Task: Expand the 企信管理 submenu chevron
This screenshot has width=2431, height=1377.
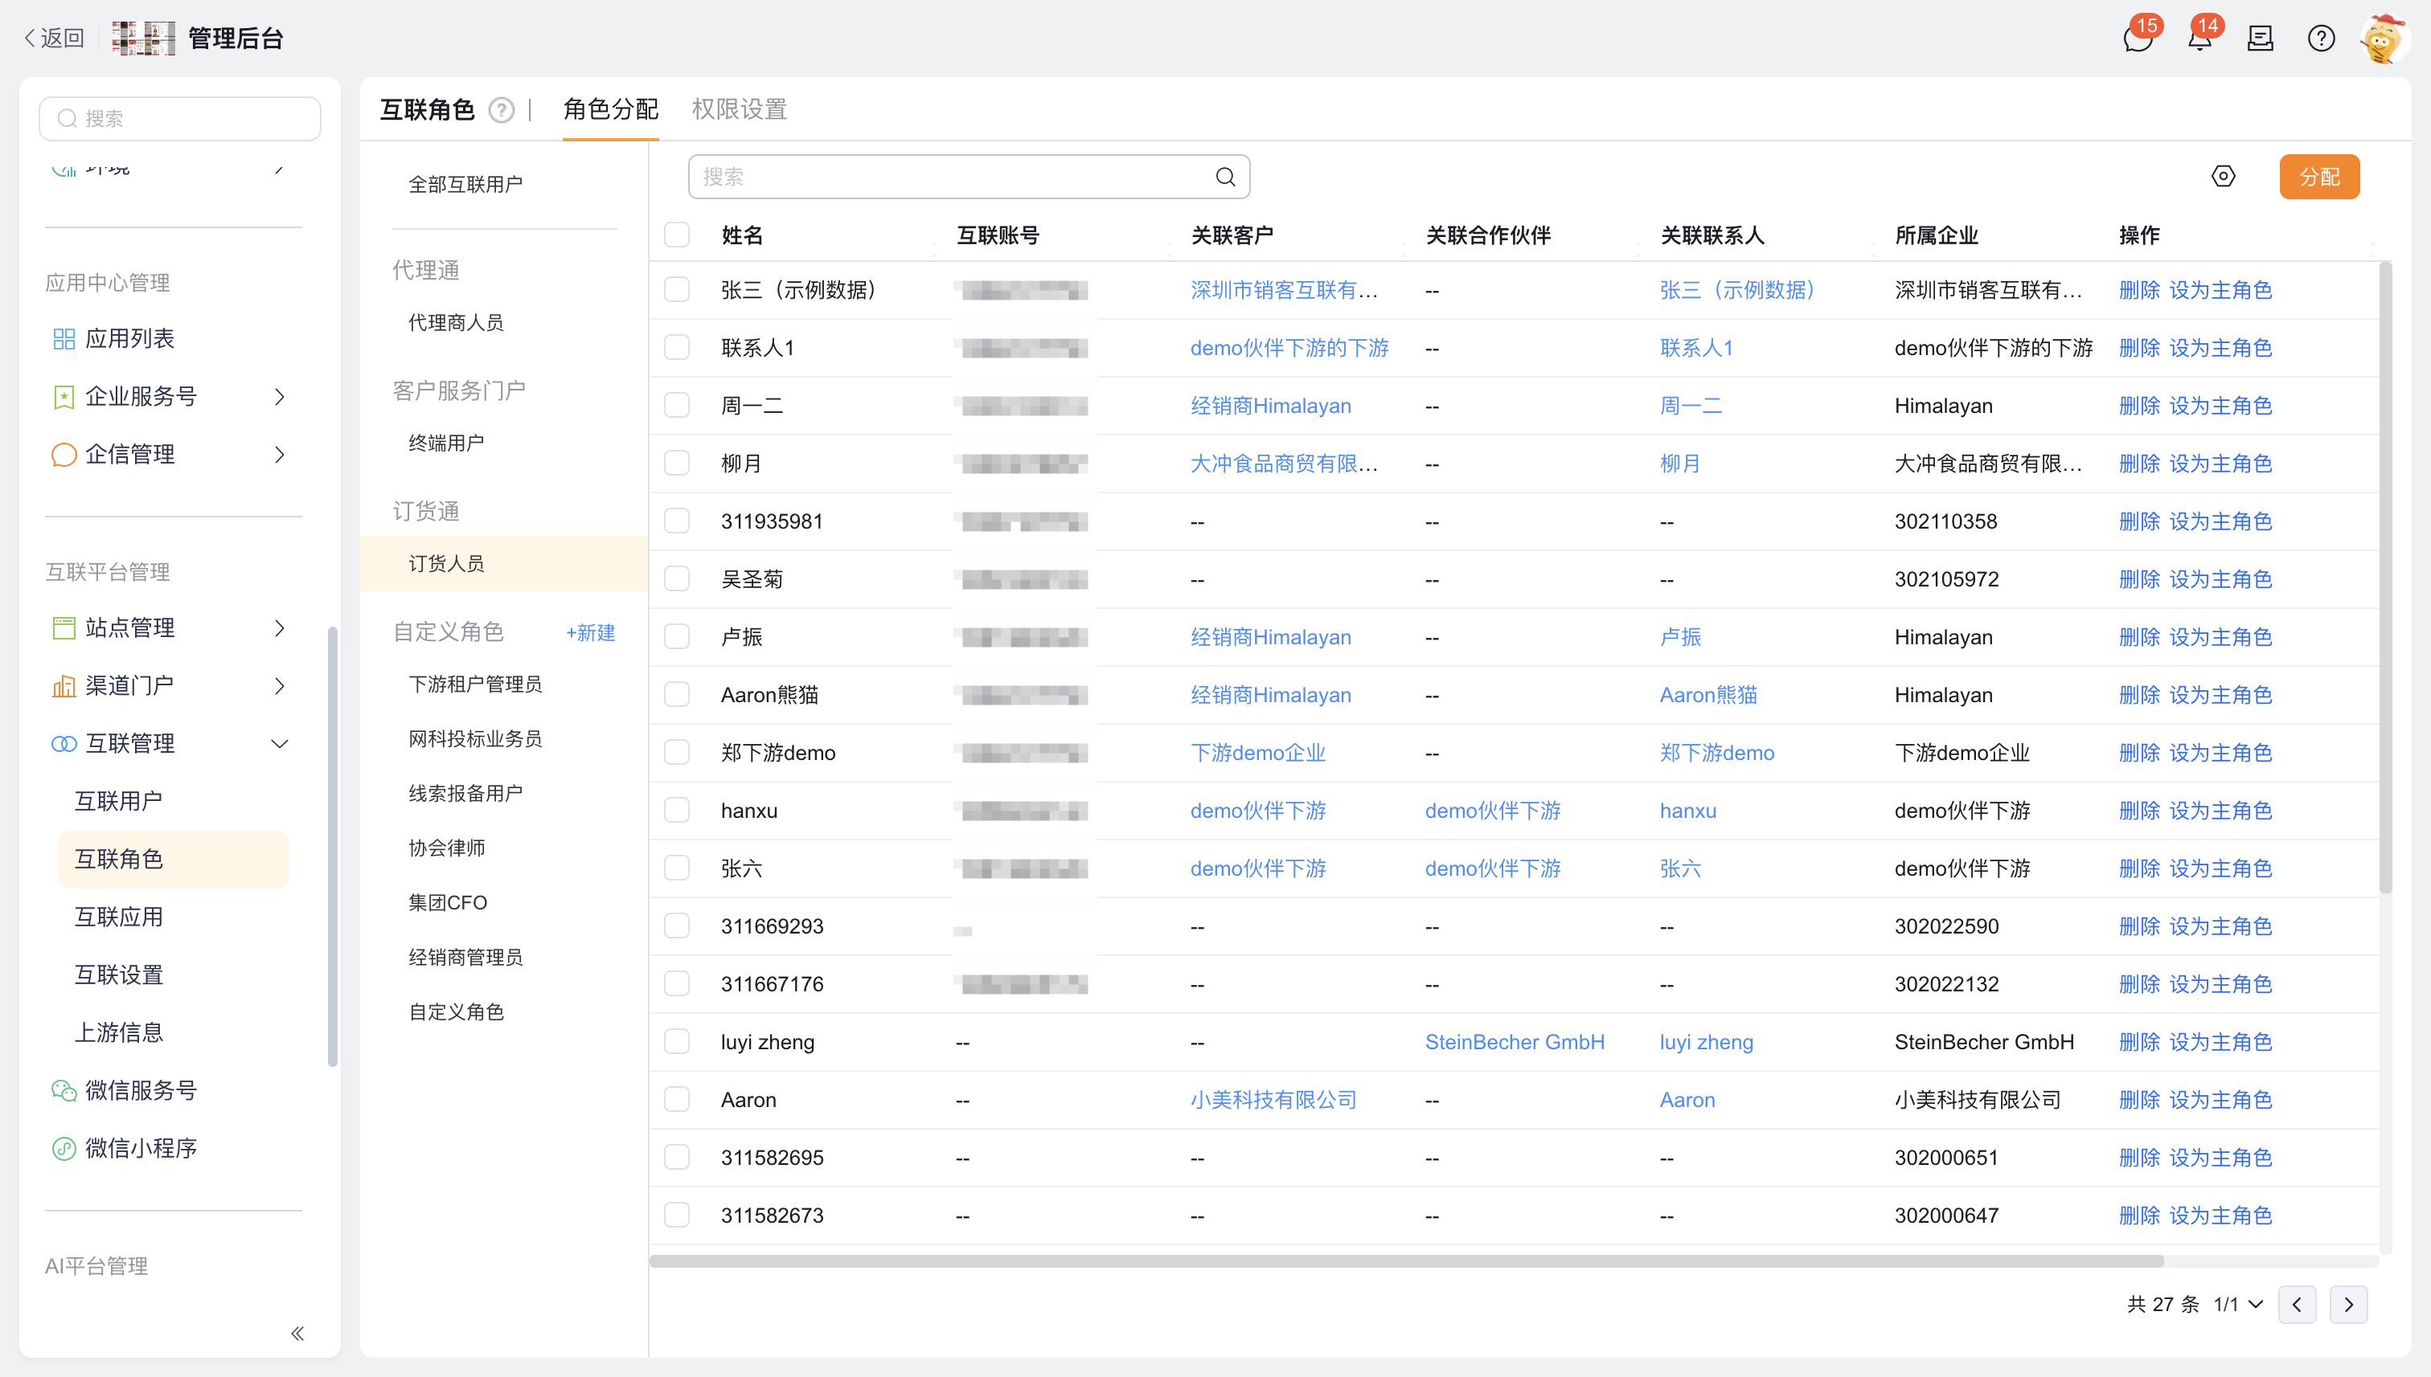Action: (x=279, y=455)
